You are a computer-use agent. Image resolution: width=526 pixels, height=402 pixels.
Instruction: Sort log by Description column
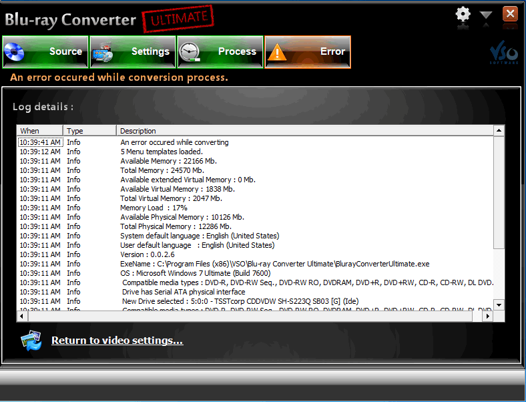coord(305,130)
